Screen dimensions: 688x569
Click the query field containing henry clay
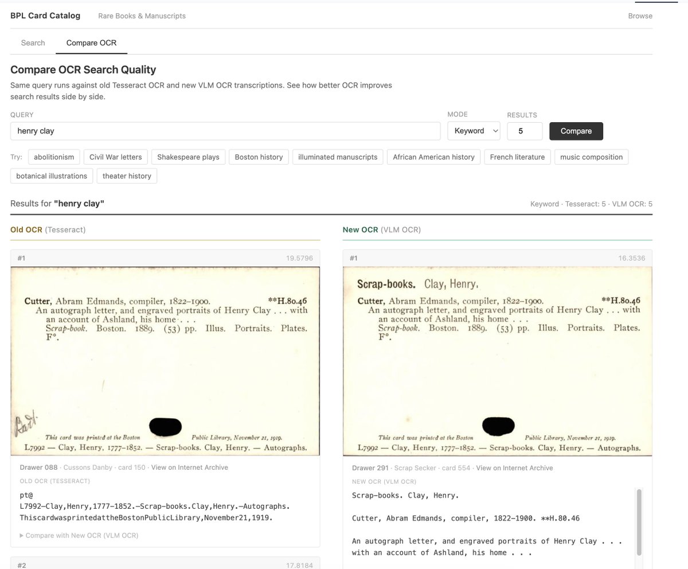225,131
